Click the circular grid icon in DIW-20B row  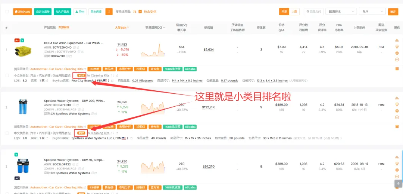pos(397,111)
